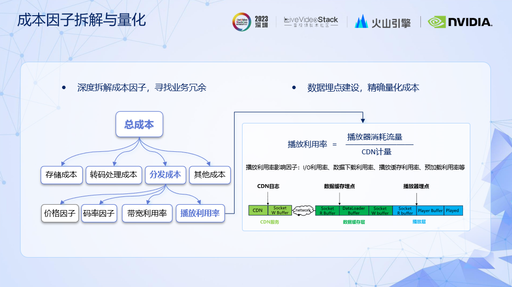Click the network cloud shape
512x287 pixels.
tap(303, 211)
